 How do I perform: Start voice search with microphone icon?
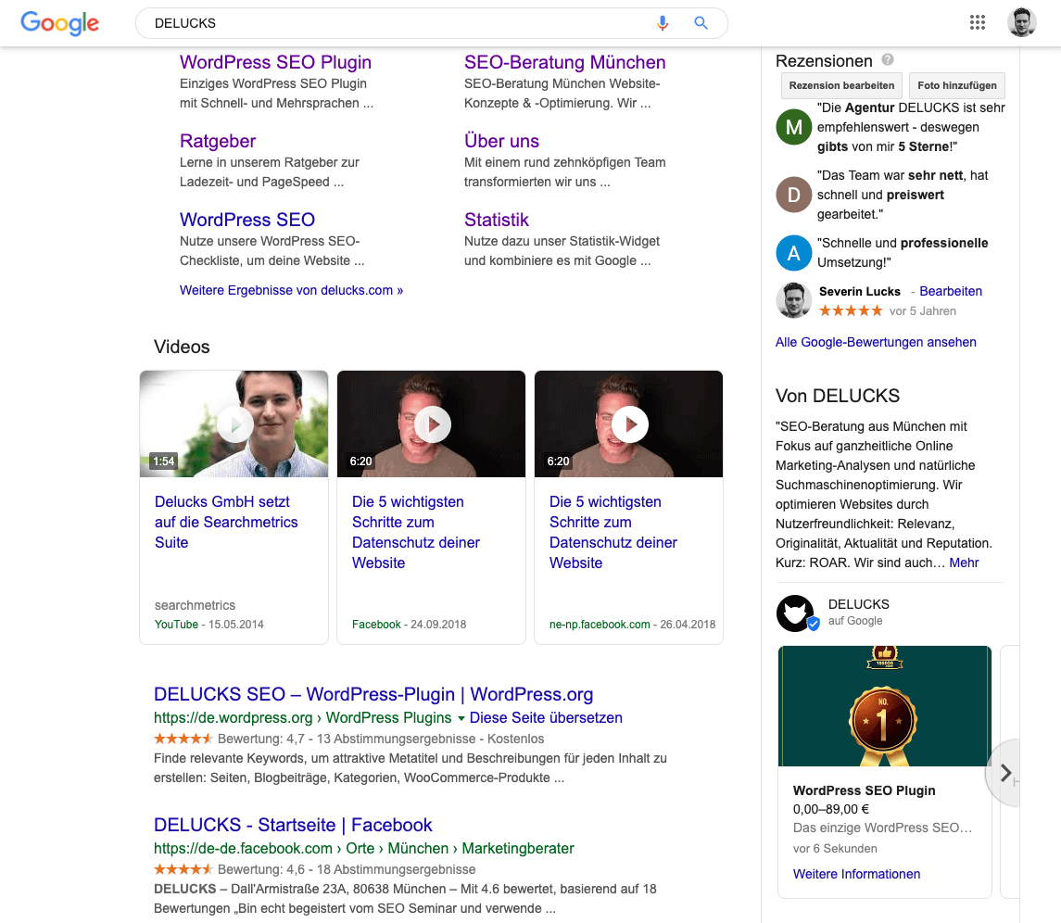663,23
